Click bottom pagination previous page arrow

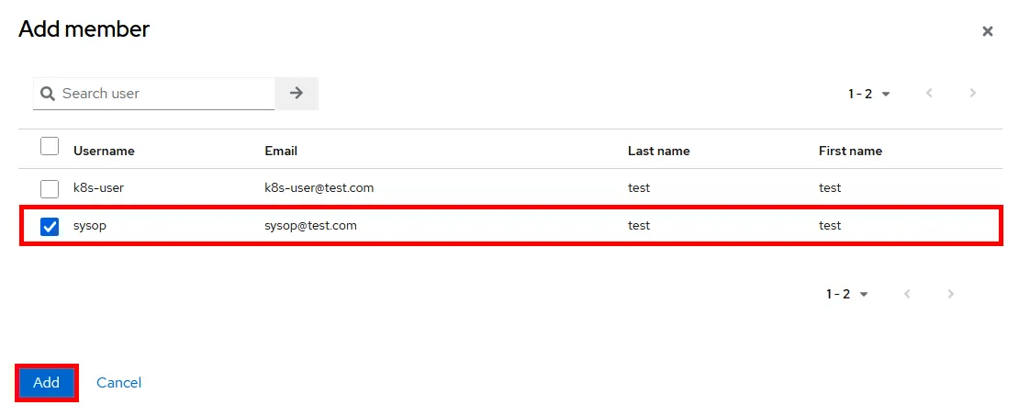pyautogui.click(x=907, y=294)
